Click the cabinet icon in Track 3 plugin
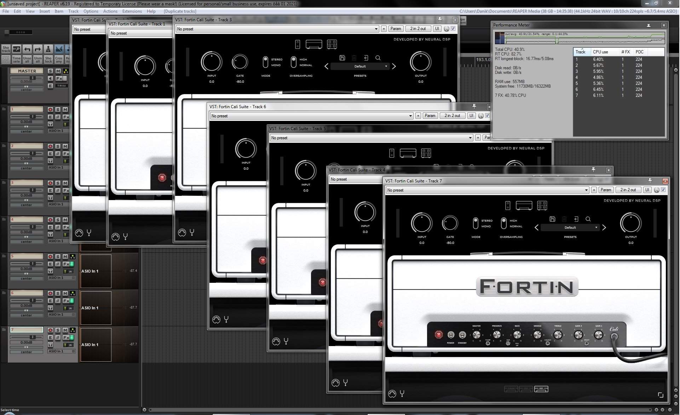Viewport: 680px width, 415px height. coord(332,44)
